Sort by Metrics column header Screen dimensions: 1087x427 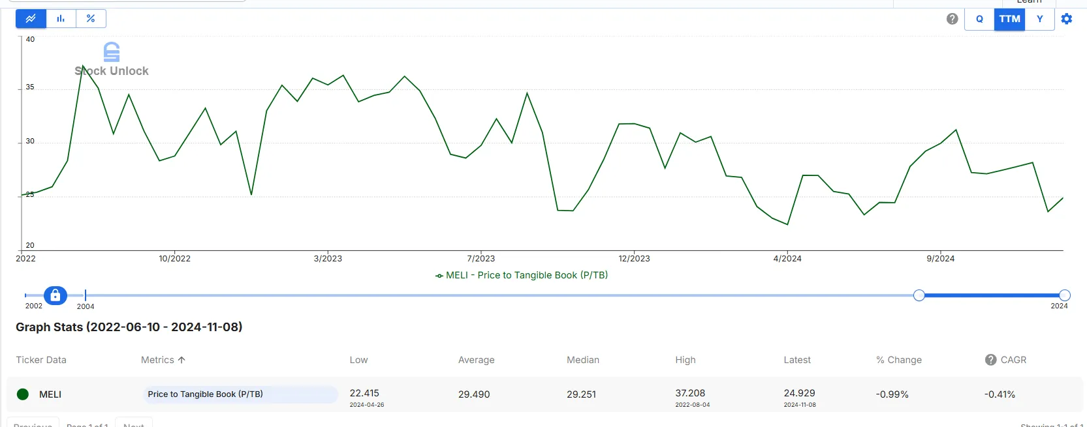coord(163,360)
